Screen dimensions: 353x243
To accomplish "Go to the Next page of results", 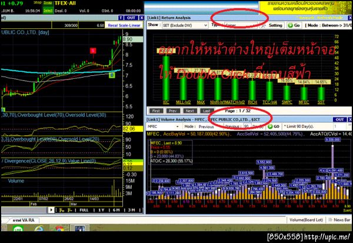I will pos(190,111).
